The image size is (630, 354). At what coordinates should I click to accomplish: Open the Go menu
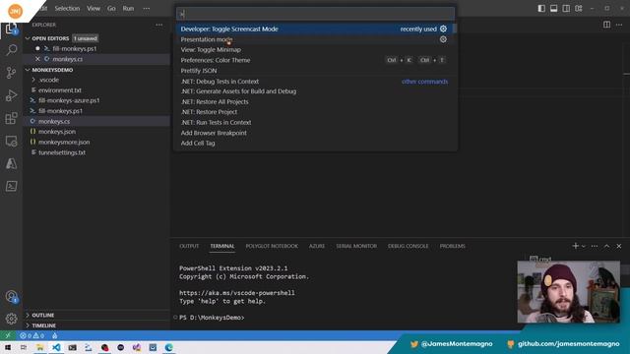(111, 9)
